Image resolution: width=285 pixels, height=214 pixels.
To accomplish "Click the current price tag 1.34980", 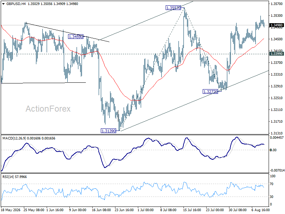I will pyautogui.click(x=276, y=25).
